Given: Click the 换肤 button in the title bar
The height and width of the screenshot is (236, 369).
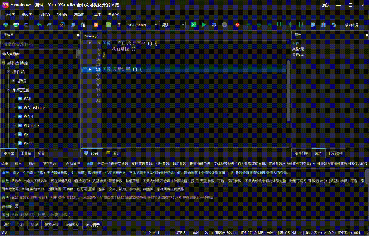Looking at the screenshot, I should click(x=326, y=5).
